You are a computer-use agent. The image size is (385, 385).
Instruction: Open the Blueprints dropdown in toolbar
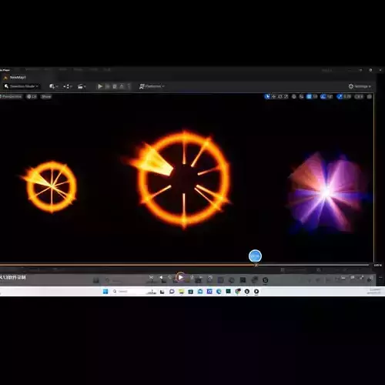pos(68,86)
